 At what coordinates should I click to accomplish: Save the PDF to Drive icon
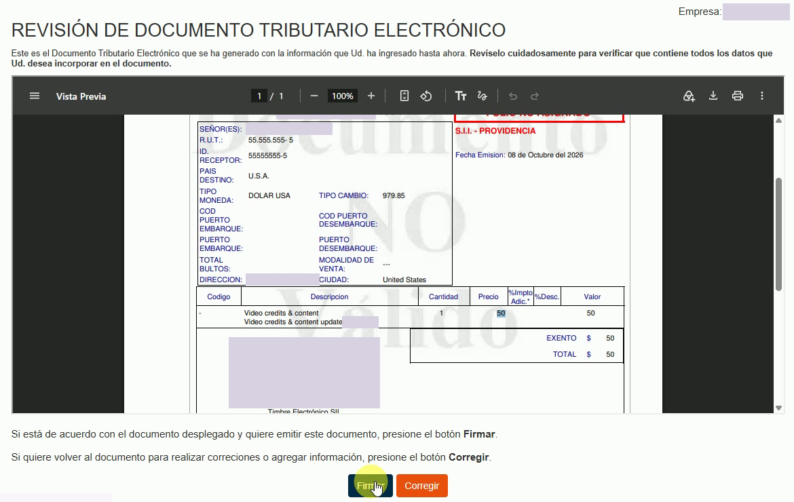pyautogui.click(x=689, y=96)
